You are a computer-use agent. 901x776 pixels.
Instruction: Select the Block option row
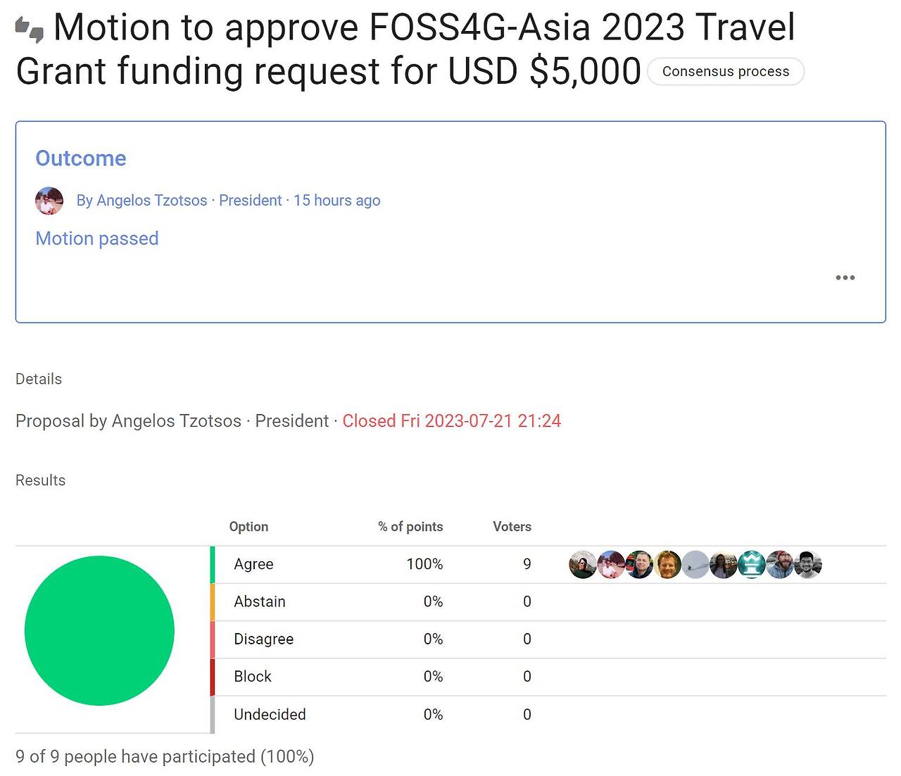tap(252, 676)
